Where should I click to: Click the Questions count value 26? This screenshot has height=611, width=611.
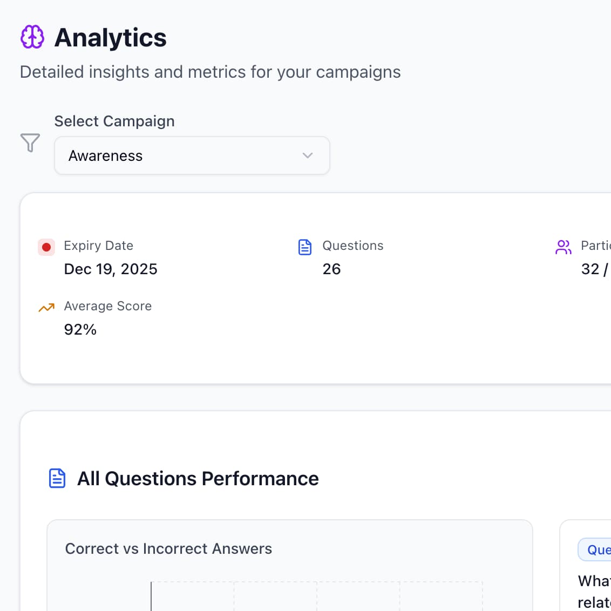331,269
